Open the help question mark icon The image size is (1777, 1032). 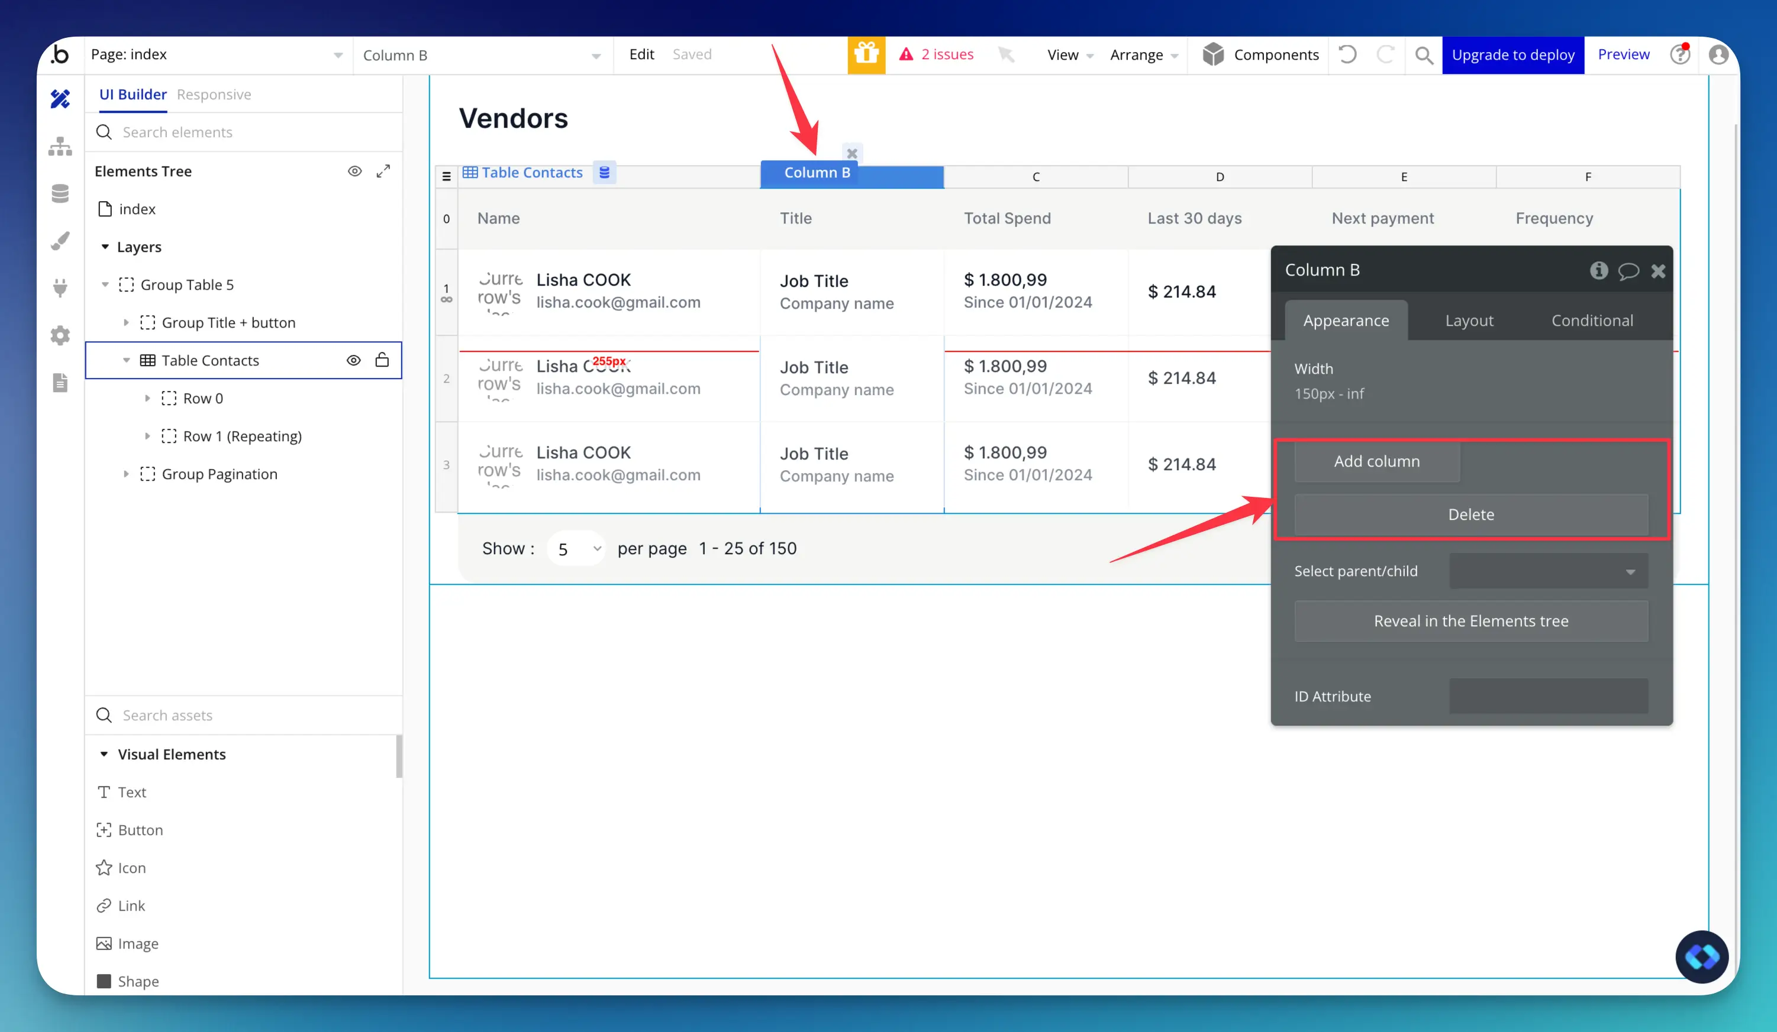(1681, 54)
